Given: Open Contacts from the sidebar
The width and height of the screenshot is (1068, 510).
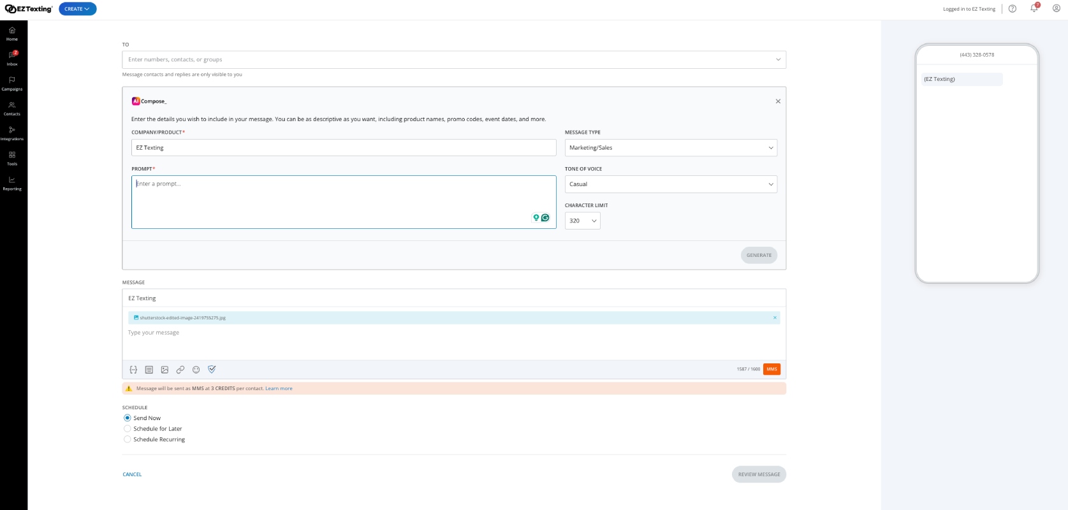Looking at the screenshot, I should click(x=12, y=108).
